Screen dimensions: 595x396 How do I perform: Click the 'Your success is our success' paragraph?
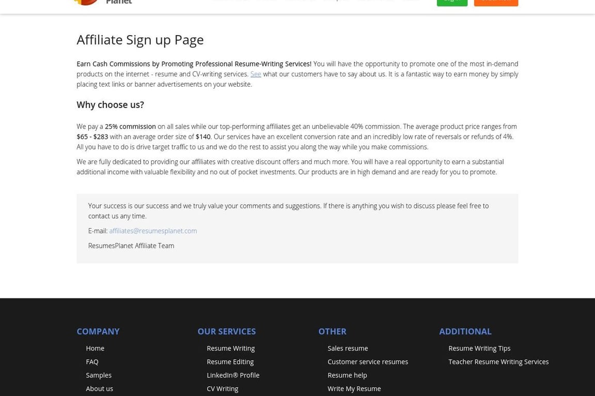coord(288,211)
